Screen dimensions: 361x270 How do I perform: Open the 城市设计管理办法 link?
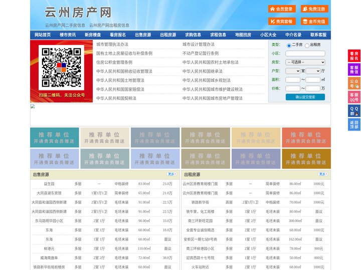[199, 44]
